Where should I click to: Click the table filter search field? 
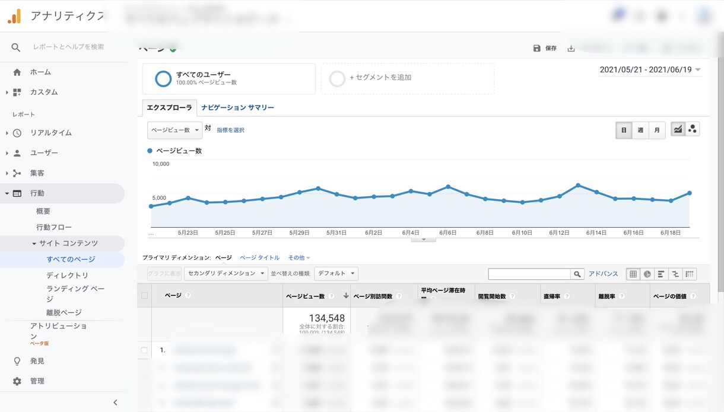coord(529,274)
